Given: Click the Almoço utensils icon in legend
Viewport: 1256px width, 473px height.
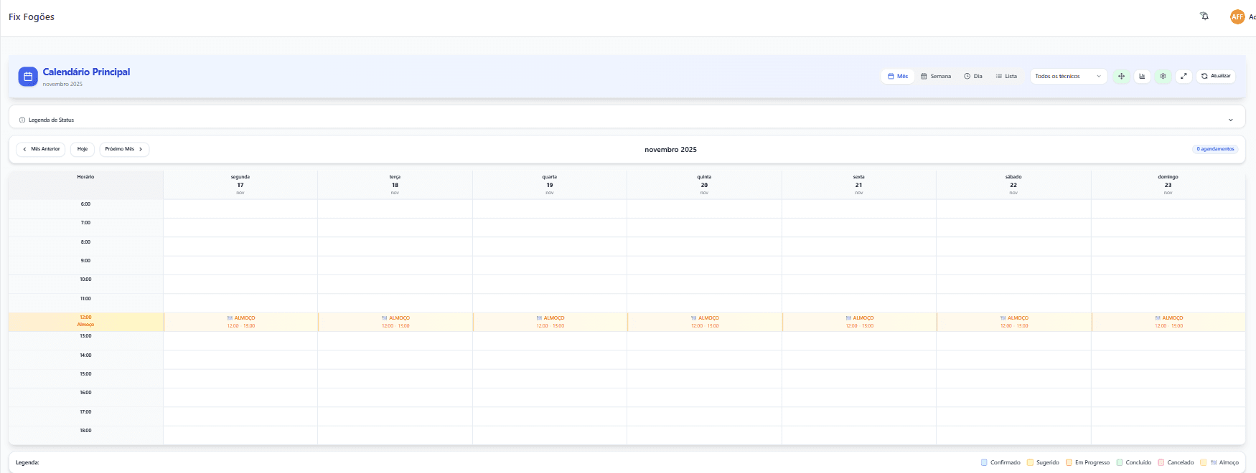Looking at the screenshot, I should 1214,462.
